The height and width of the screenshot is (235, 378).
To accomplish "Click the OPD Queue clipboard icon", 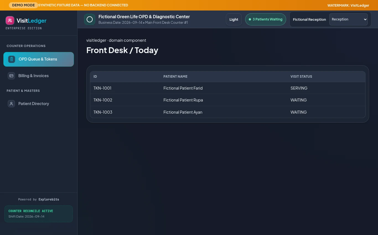I will 12,59.
